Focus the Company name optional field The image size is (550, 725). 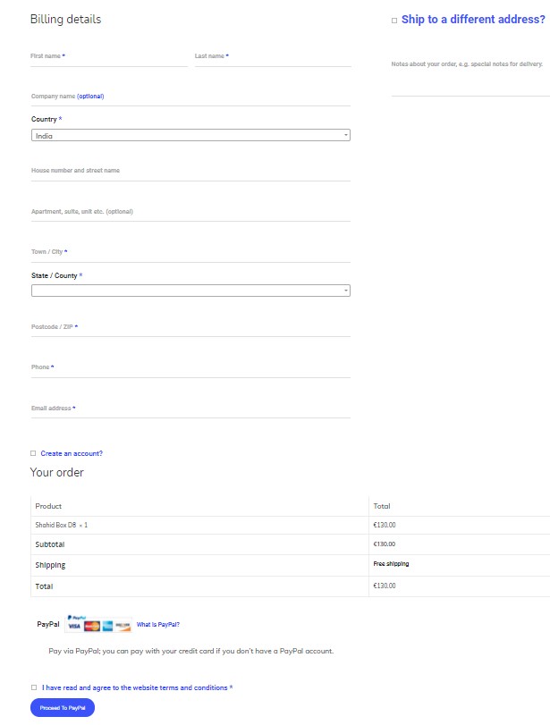190,97
